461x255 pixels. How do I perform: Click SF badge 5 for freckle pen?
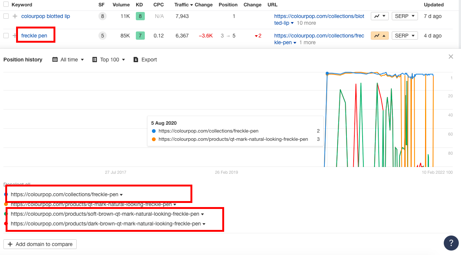(x=102, y=36)
